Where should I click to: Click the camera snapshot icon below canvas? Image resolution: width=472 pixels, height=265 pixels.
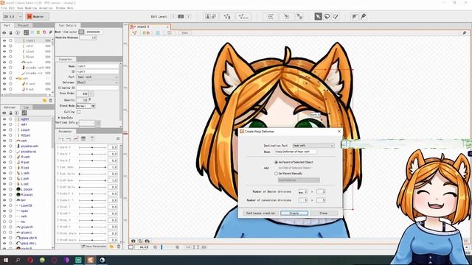pyautogui.click(x=133, y=241)
